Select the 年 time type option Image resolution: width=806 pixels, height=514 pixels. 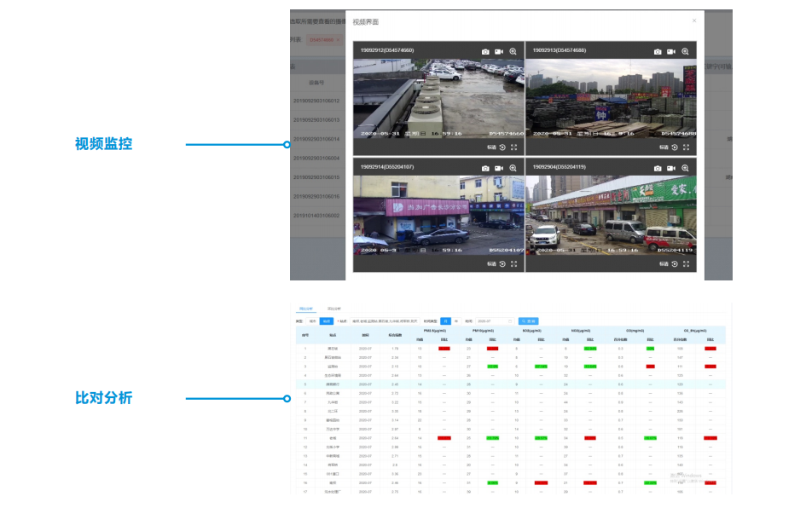point(456,321)
